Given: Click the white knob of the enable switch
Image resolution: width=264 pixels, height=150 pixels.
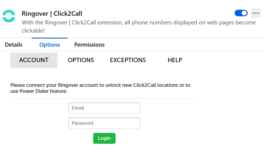Looking at the screenshot, I should pos(244,13).
